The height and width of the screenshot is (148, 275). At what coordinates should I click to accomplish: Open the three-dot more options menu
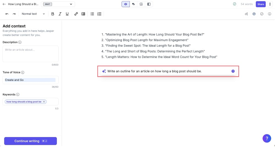point(270,4)
